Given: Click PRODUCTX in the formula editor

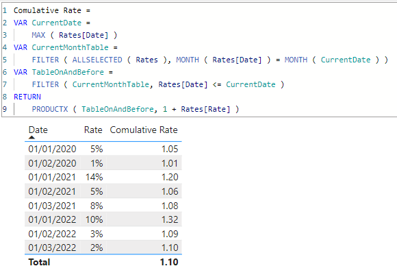Looking at the screenshot, I should coord(50,109).
